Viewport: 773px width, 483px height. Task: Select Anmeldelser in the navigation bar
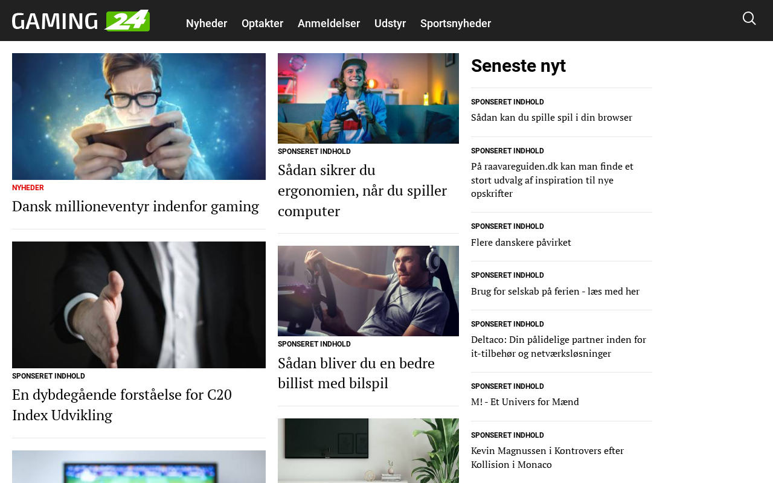tap(329, 24)
